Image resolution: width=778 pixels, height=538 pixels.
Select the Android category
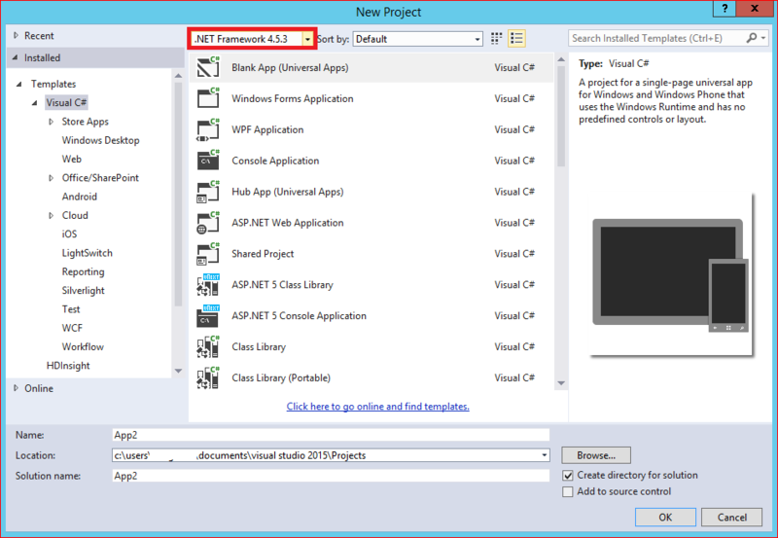click(80, 197)
